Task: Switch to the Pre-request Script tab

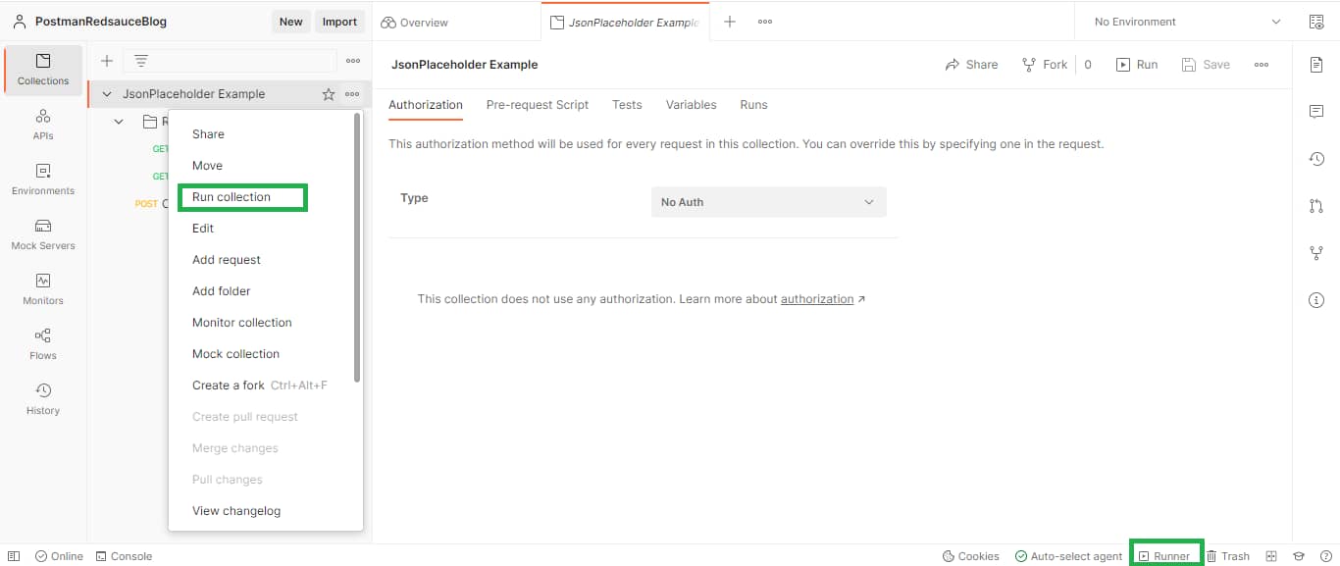Action: coord(538,105)
